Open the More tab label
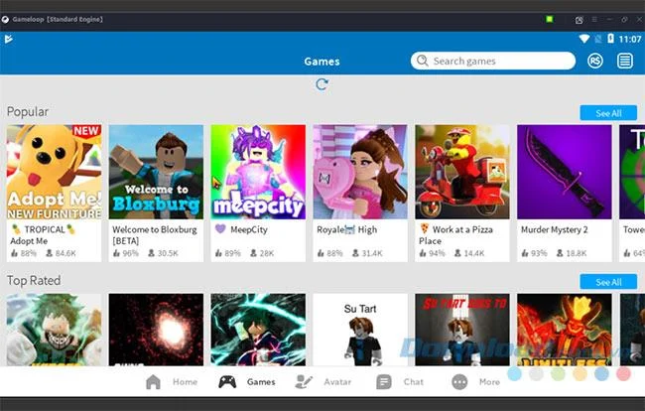This screenshot has height=411, width=645. click(489, 382)
